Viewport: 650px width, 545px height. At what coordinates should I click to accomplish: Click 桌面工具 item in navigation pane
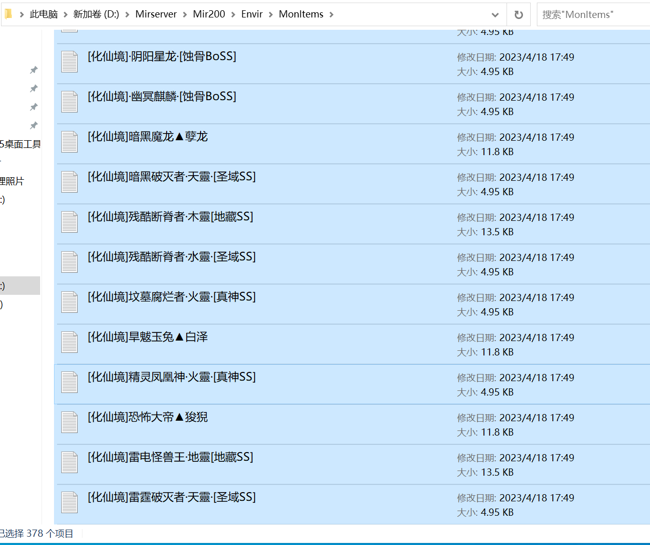pos(21,144)
